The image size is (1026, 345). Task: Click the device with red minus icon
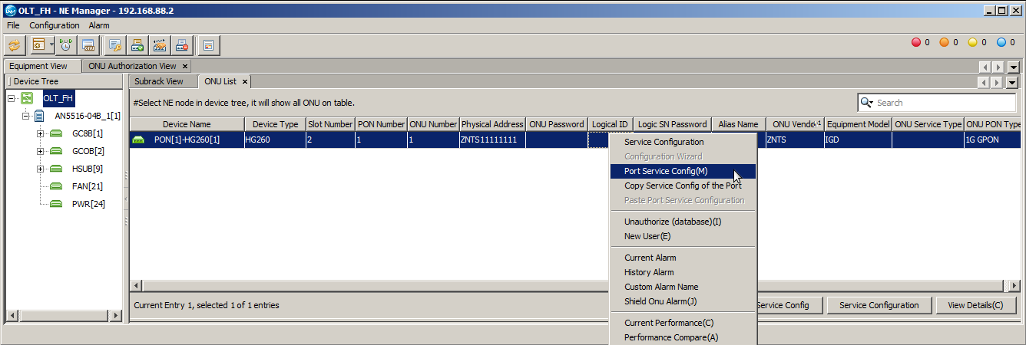point(182,45)
